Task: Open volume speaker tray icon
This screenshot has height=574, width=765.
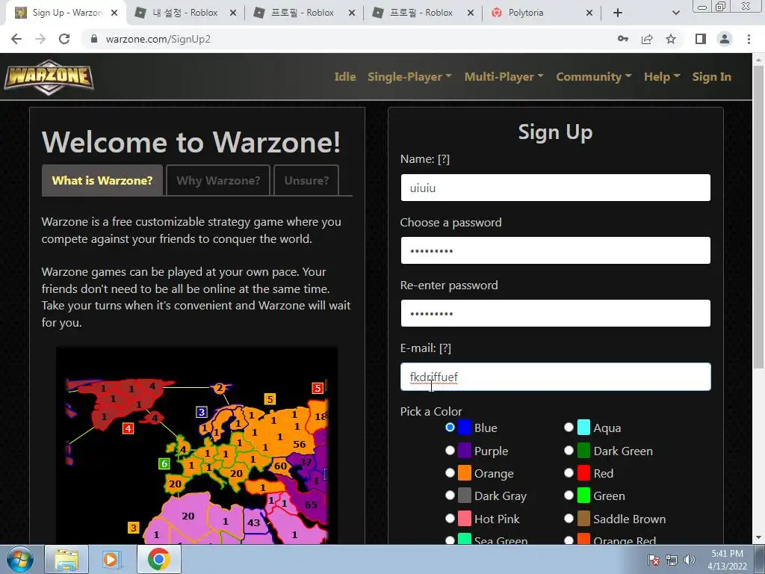Action: click(689, 560)
